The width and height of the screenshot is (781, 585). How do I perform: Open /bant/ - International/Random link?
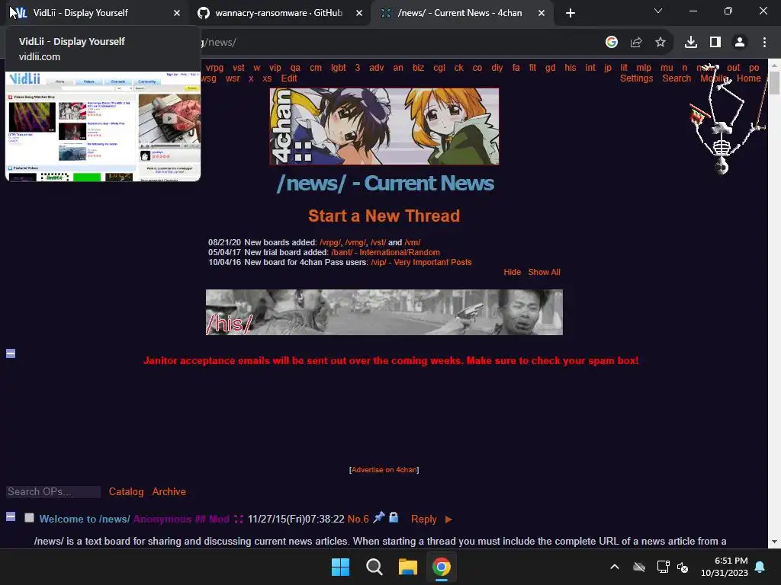click(x=385, y=252)
